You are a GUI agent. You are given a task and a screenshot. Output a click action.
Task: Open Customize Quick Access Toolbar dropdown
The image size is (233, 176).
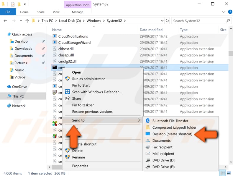click(25, 4)
